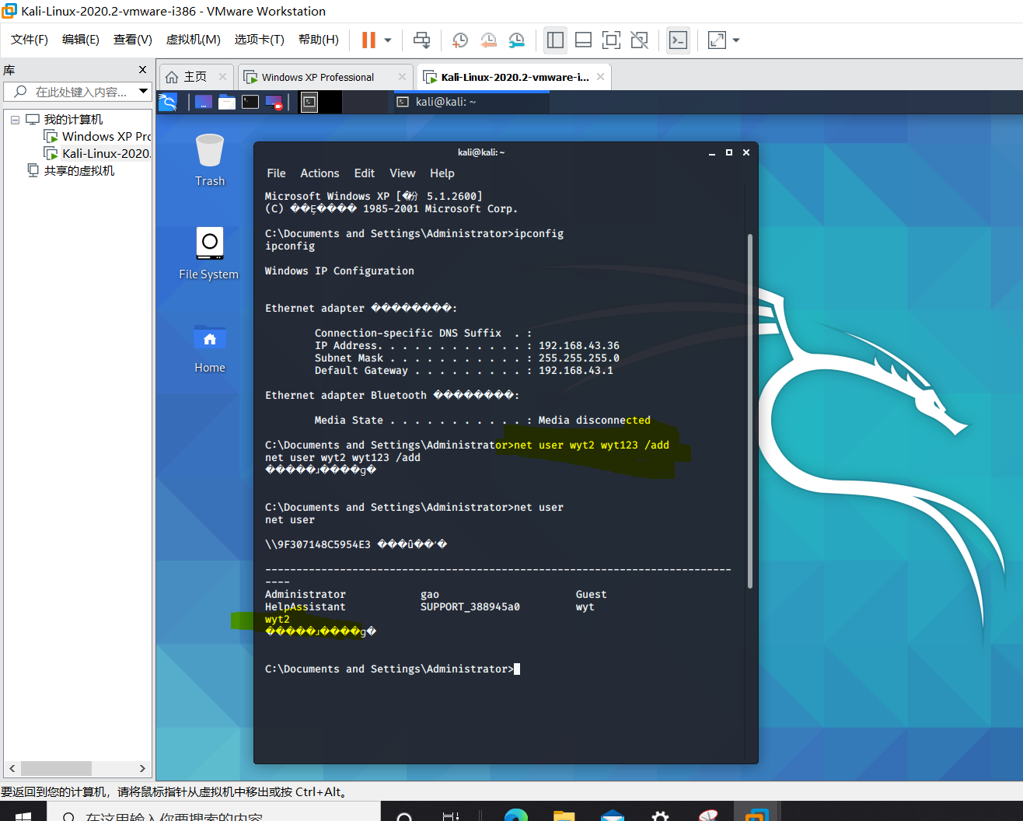Take a snapshot of this virtual machine
This screenshot has width=1023, height=821.
(460, 40)
